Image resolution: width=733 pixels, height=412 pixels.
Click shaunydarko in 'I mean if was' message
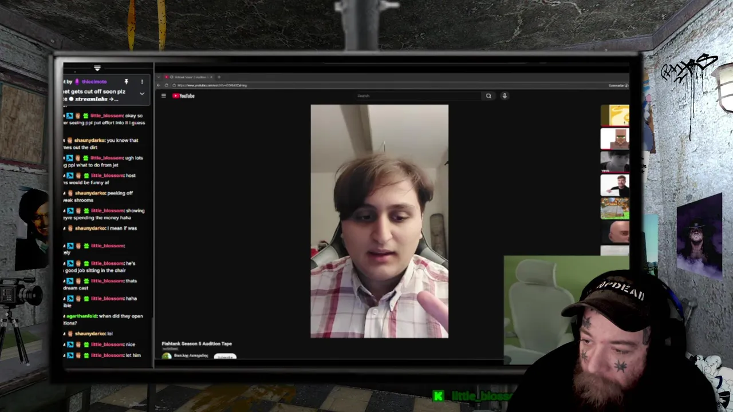pyautogui.click(x=90, y=228)
